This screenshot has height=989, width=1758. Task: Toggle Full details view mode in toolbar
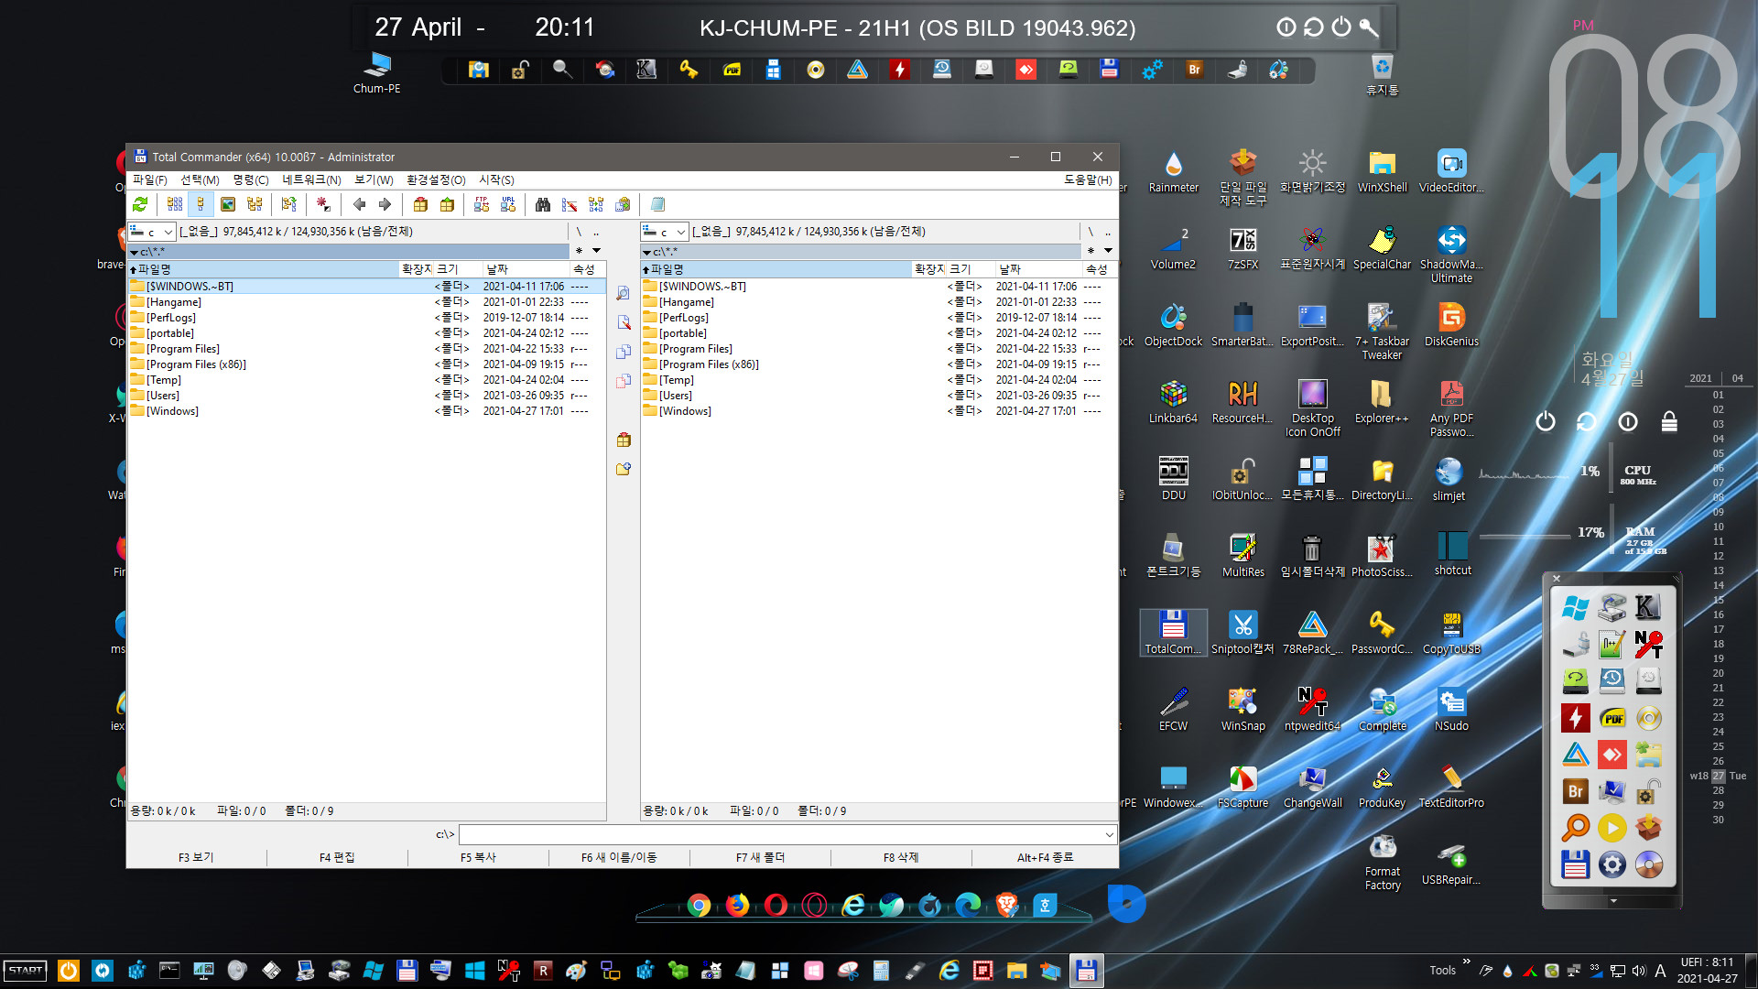click(x=201, y=204)
